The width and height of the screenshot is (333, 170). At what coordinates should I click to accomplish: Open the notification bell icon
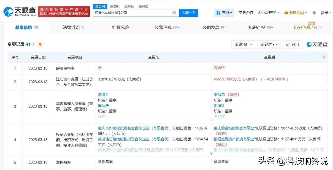[x=314, y=12]
